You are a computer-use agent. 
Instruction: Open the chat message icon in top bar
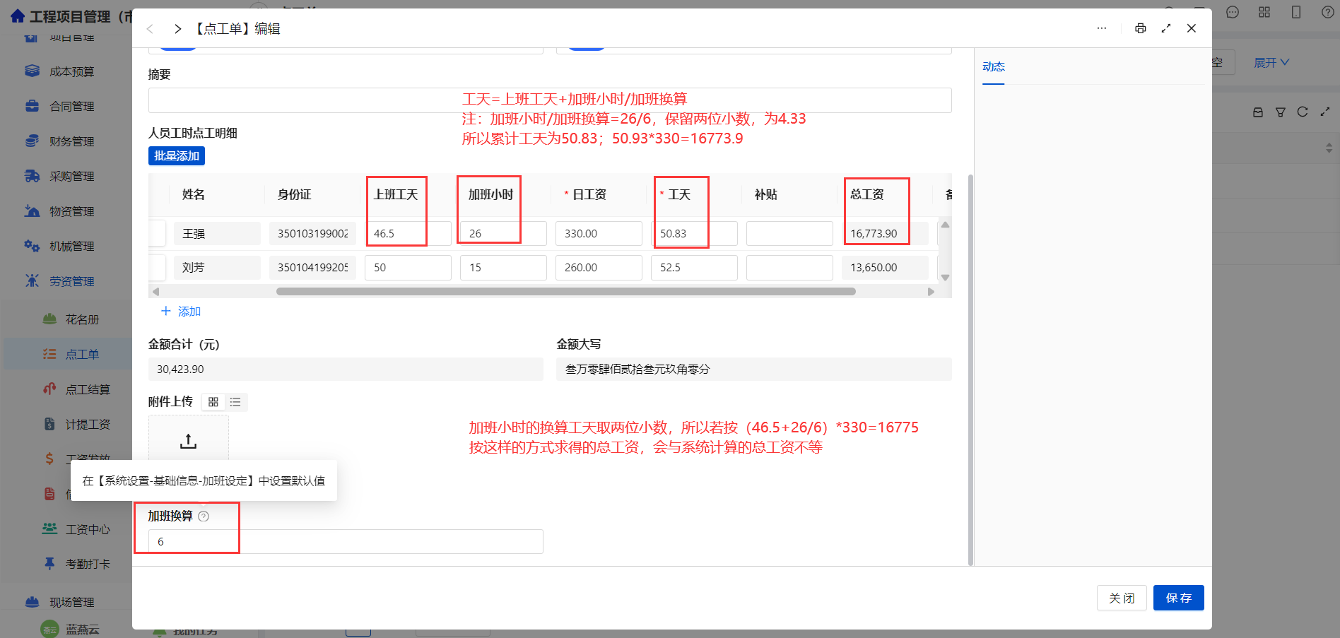1233,12
